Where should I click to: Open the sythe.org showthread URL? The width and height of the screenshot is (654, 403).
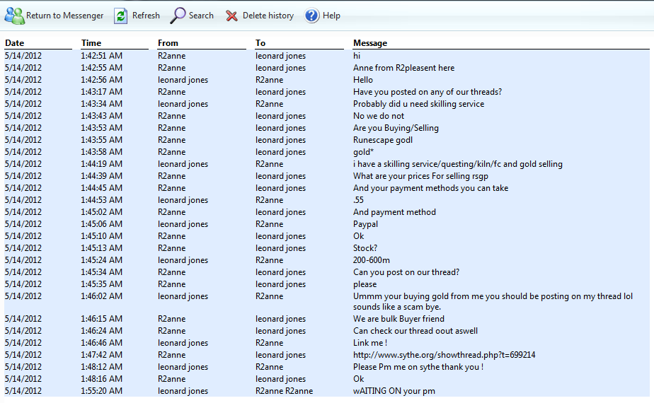click(x=444, y=355)
